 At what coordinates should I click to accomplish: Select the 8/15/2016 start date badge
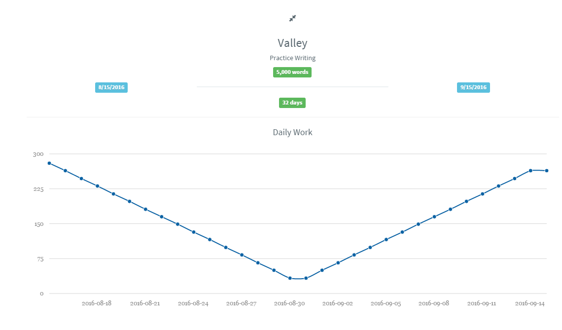pos(111,87)
